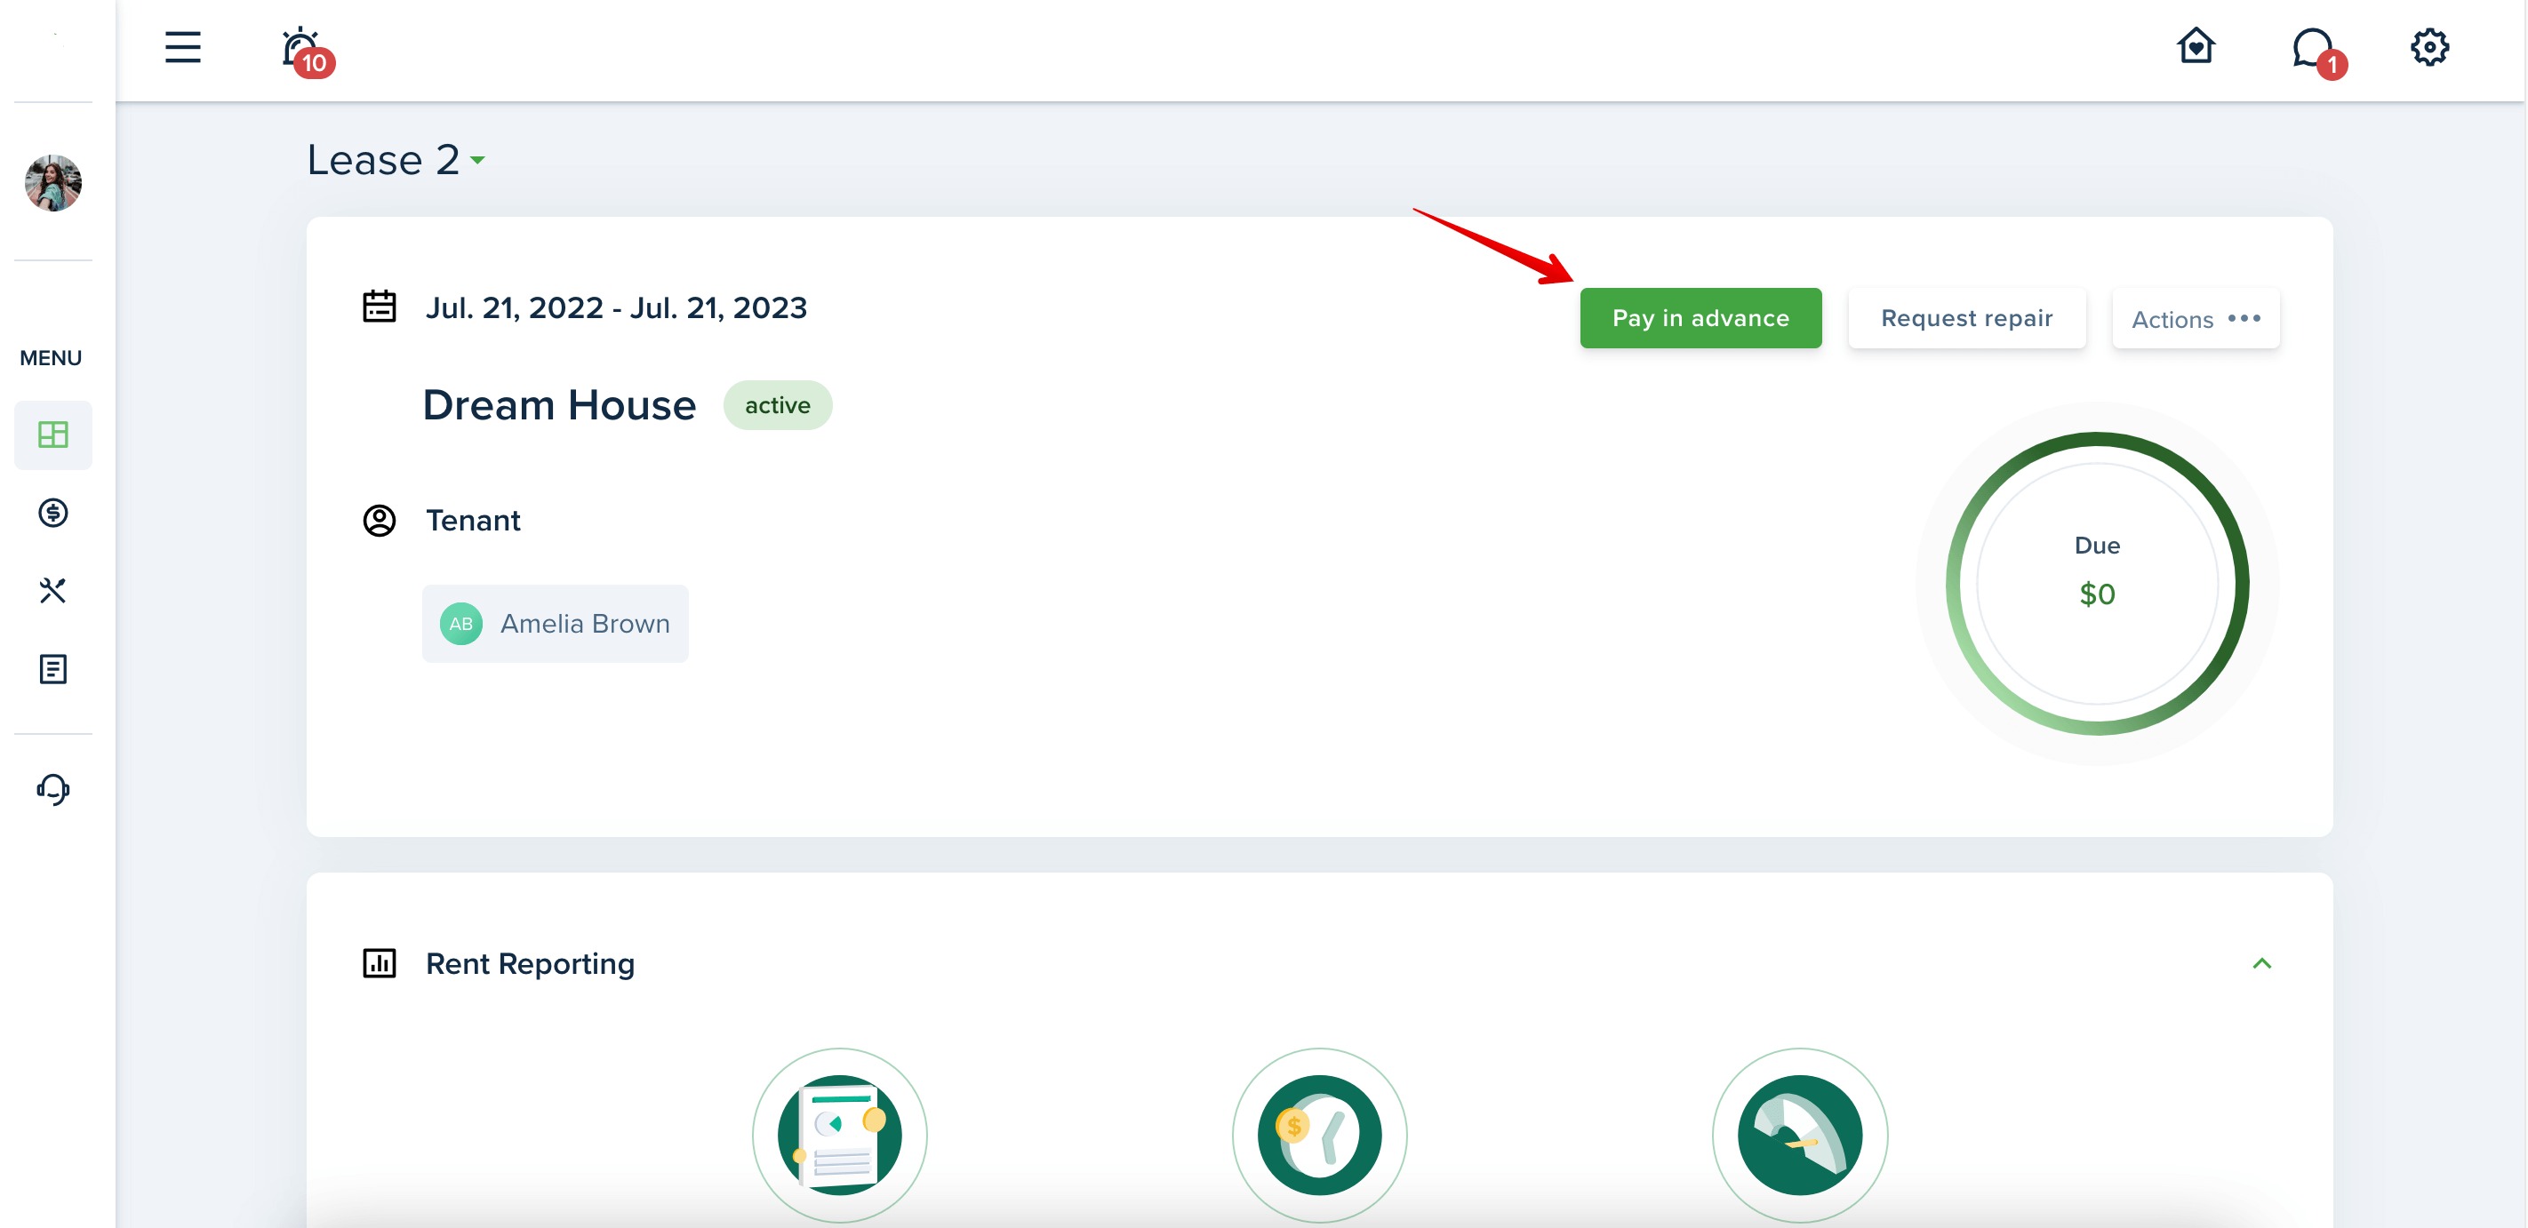Viewport: 2528px width, 1228px height.
Task: Click the active status badge
Action: (x=777, y=405)
